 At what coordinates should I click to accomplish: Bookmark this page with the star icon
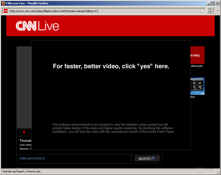(x=202, y=11)
